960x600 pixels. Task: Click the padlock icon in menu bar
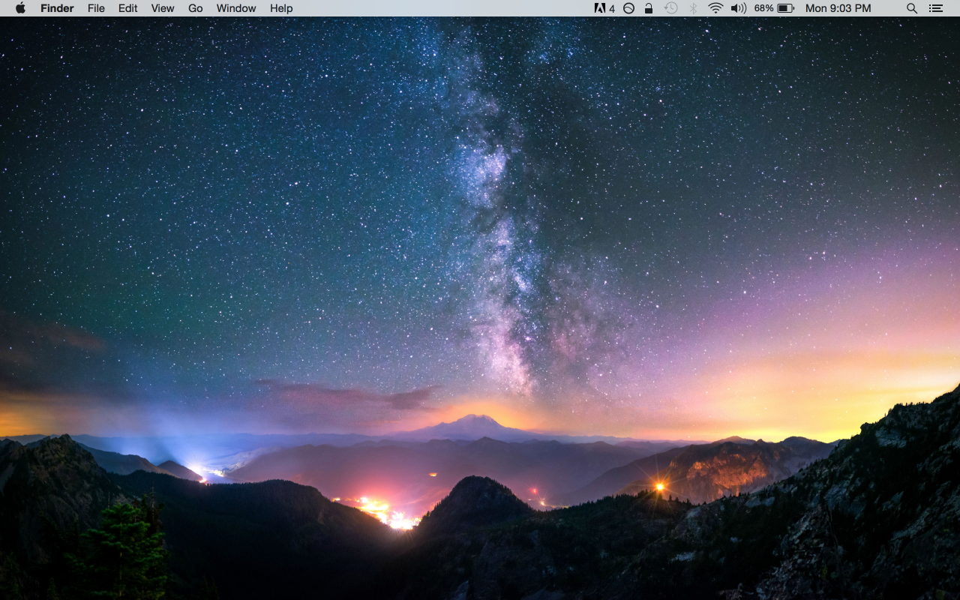pos(649,8)
